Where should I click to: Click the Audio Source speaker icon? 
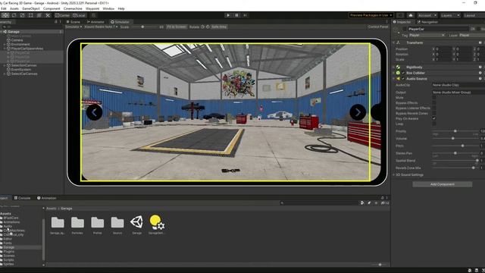[398, 79]
